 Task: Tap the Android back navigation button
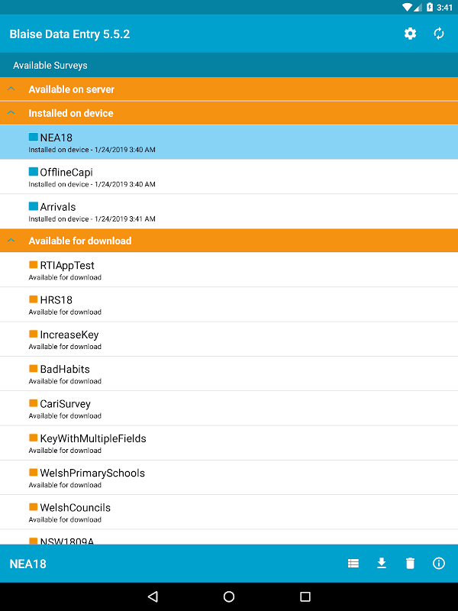tap(153, 596)
